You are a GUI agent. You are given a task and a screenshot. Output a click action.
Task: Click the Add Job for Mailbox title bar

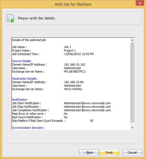coord(73,4)
